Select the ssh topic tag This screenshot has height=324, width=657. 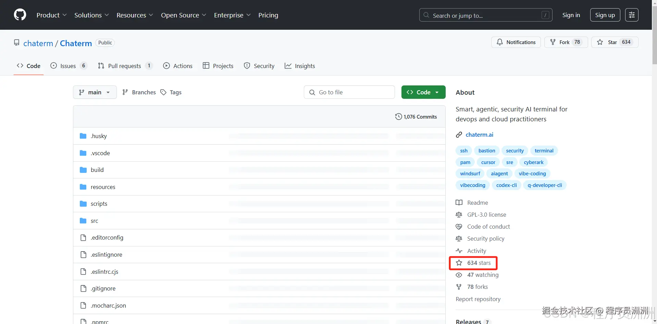464,151
